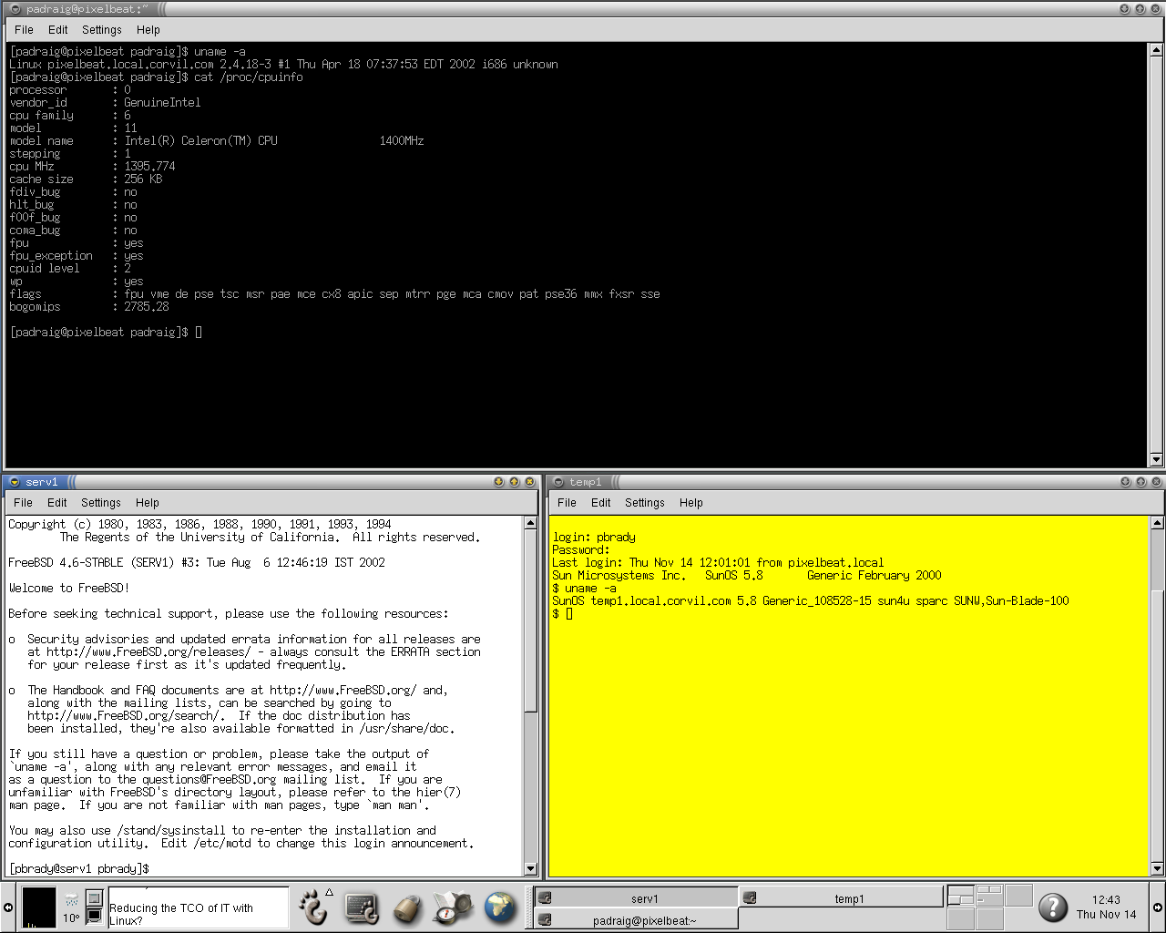Click 'FreeBSD 4.6-STABLE (SERV1)' line

click(197, 563)
